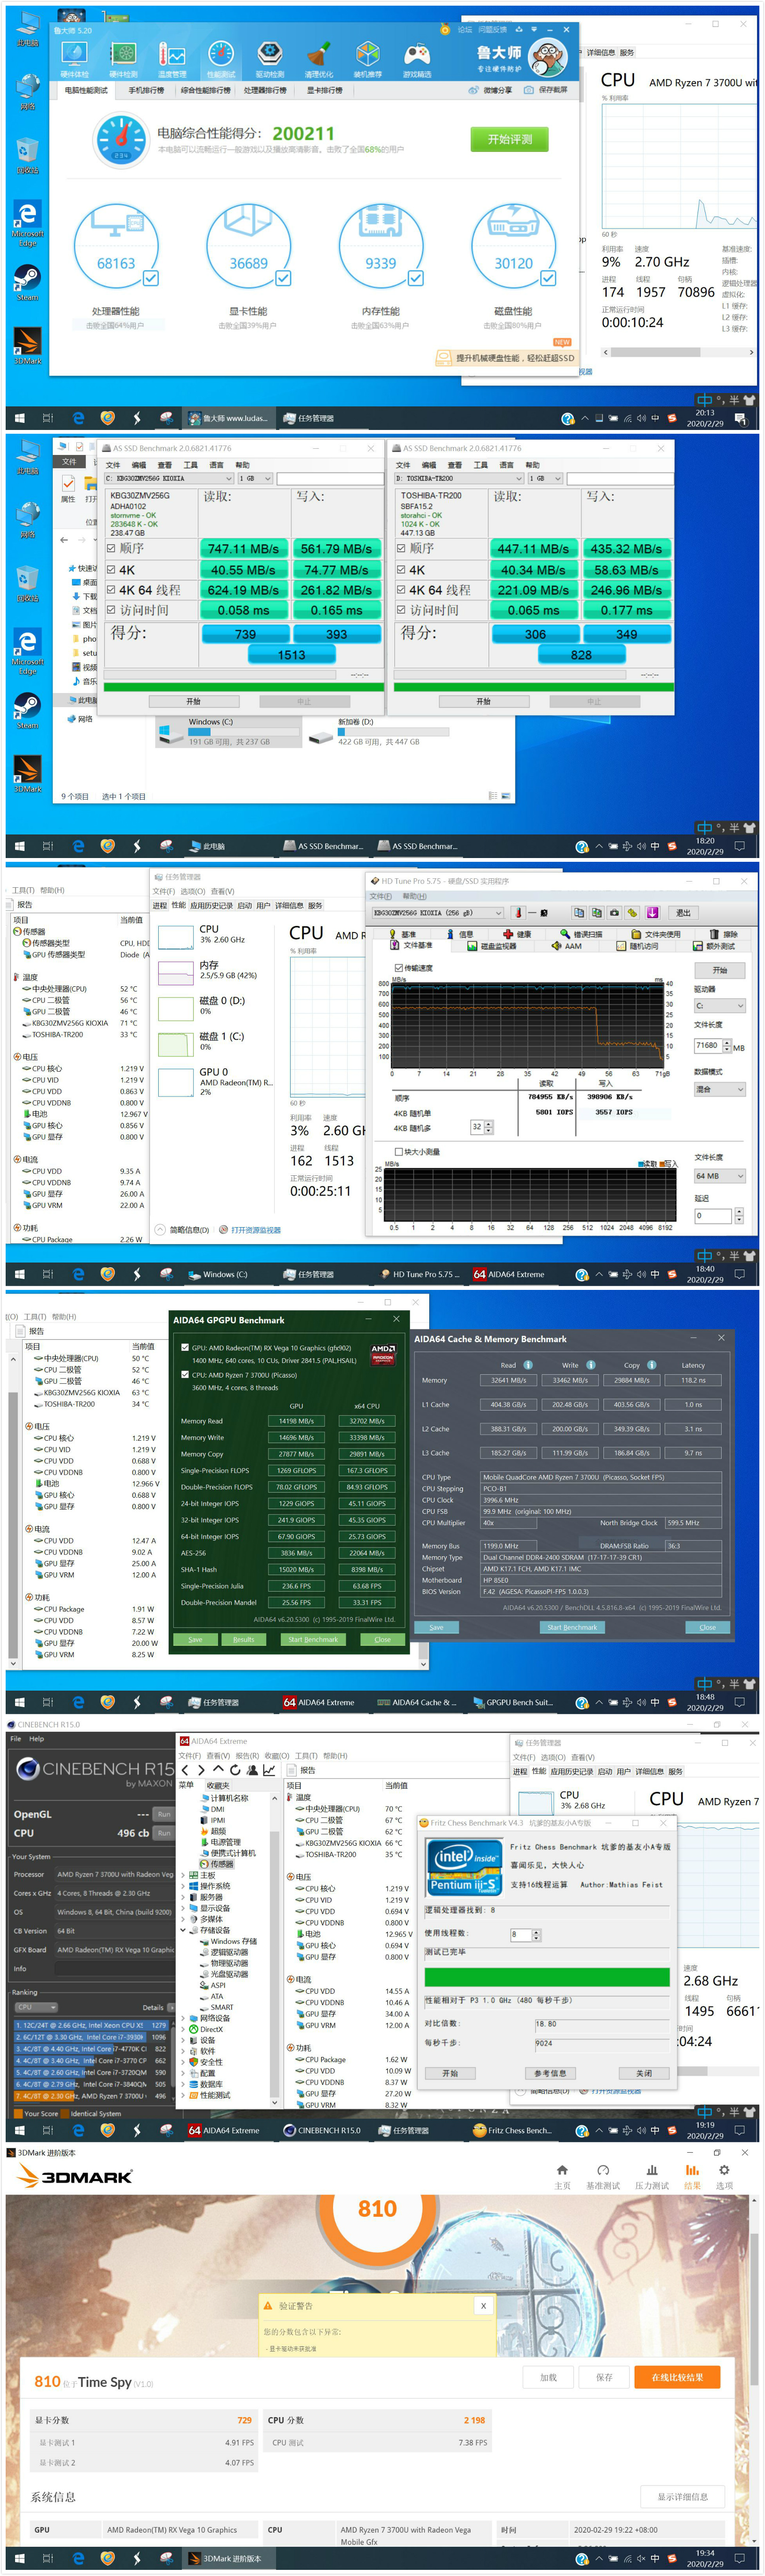Screen dimensions: 765x2576
Task: Uncheck the 显卡性能 test checkbox in Ludashi
Action: point(284,278)
